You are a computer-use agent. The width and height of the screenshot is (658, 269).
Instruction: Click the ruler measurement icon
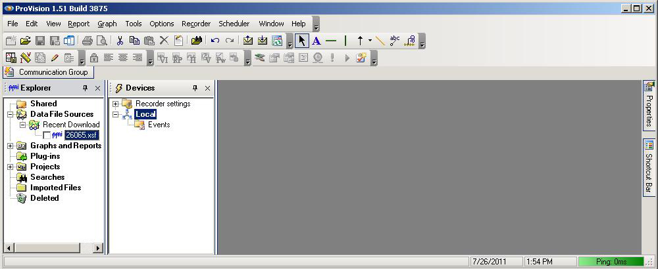tap(26, 58)
